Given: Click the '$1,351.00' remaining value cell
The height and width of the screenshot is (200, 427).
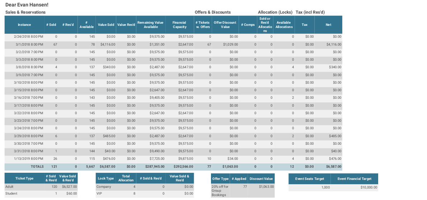Looking at the screenshot, I should point(157,44).
